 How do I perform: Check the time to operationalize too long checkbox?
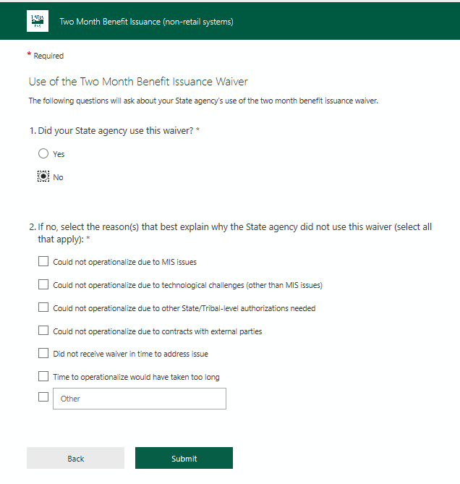(x=43, y=376)
